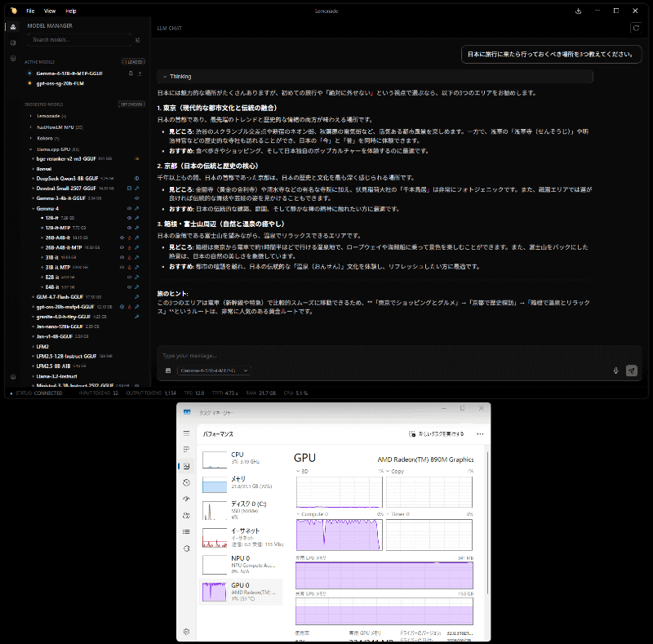The image size is (653, 644).
Task: Click the reranker icon on bge-reranker-v2-m3-GGUF row
Action: click(136, 158)
